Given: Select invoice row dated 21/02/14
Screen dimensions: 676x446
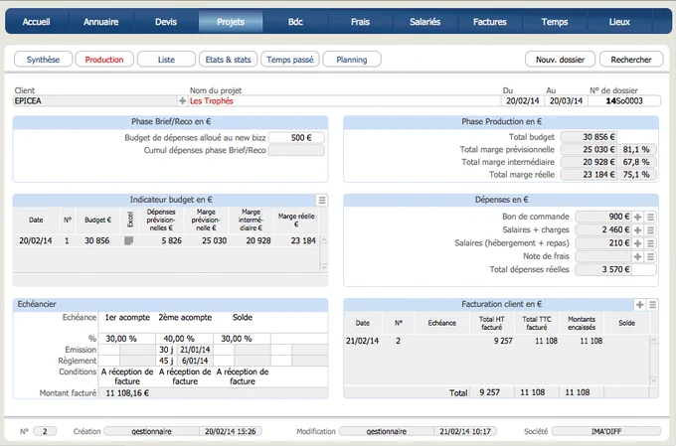Looking at the screenshot, I should coord(497,341).
